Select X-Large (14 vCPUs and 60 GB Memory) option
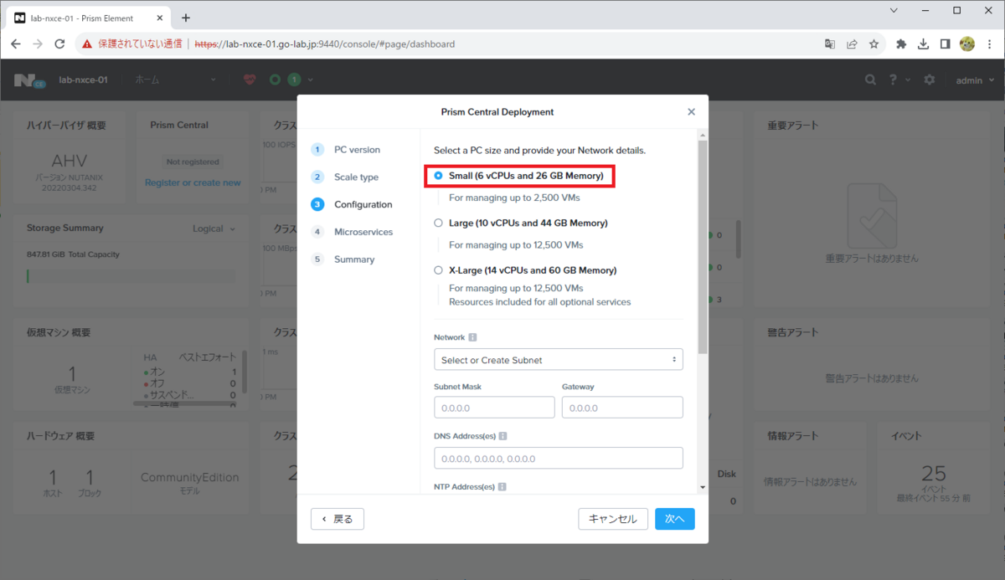The image size is (1005, 580). pyautogui.click(x=438, y=270)
